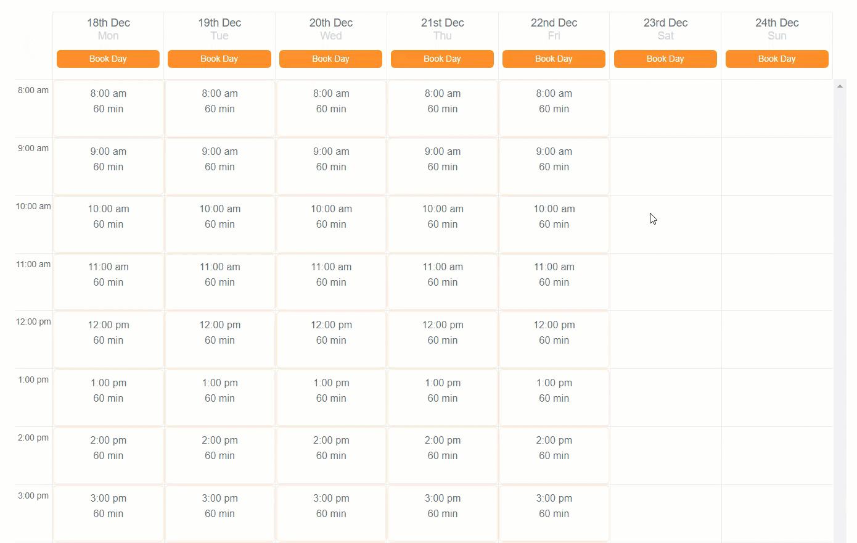Click the 18th Dec Mon header
The image size is (857, 543).
pyautogui.click(x=109, y=29)
